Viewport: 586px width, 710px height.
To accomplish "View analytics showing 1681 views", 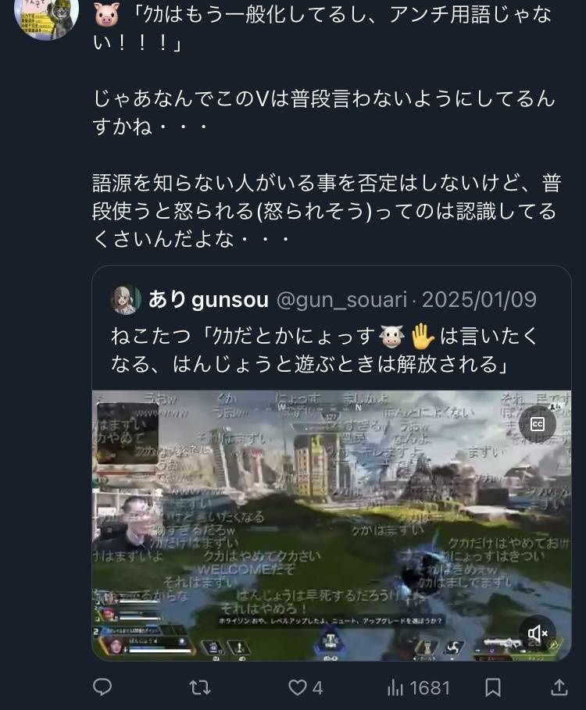I will tap(419, 688).
